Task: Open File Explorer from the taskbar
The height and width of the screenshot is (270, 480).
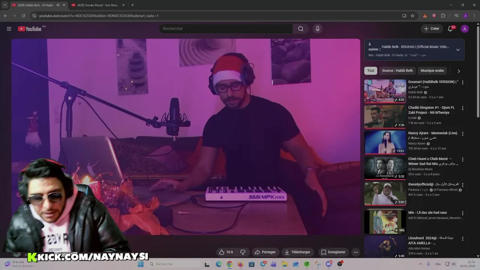Action: pyautogui.click(x=285, y=264)
